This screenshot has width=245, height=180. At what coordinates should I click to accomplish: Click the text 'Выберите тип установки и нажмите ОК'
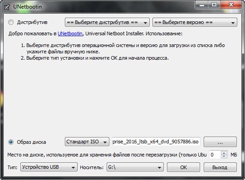click(72, 58)
